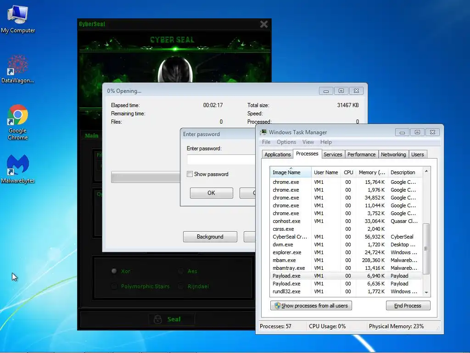Click the 31467 KB total size value
Screen dimensions: 470x353
[348, 105]
